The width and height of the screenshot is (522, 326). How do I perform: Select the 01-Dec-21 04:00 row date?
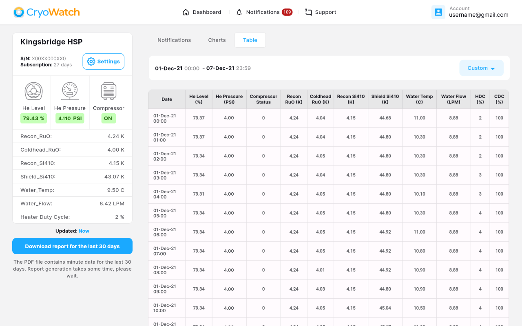[x=165, y=194]
